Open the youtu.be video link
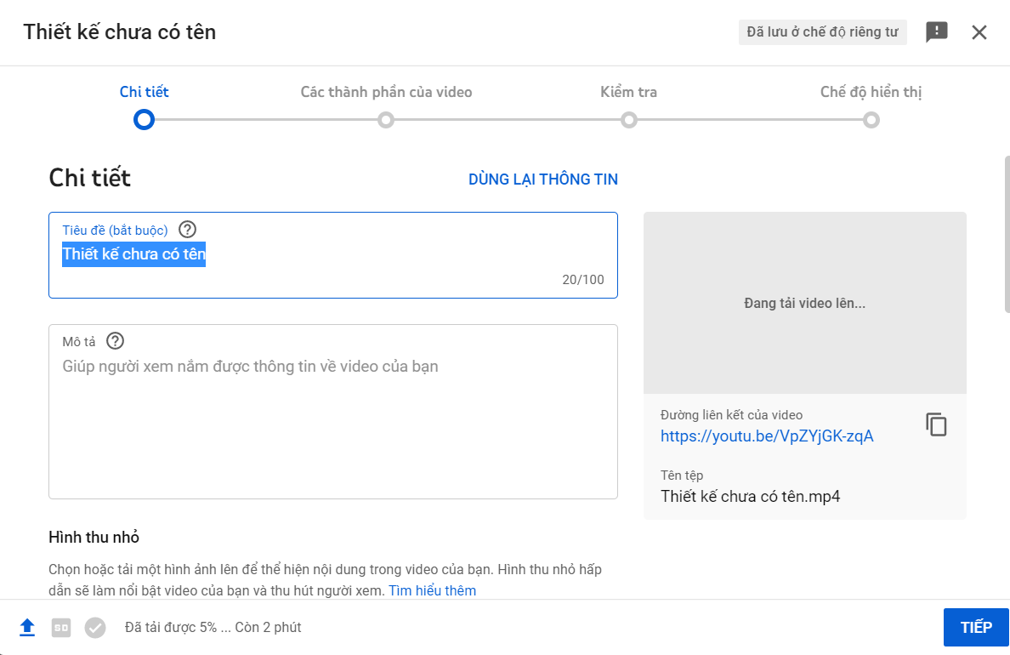This screenshot has height=655, width=1010. point(767,436)
